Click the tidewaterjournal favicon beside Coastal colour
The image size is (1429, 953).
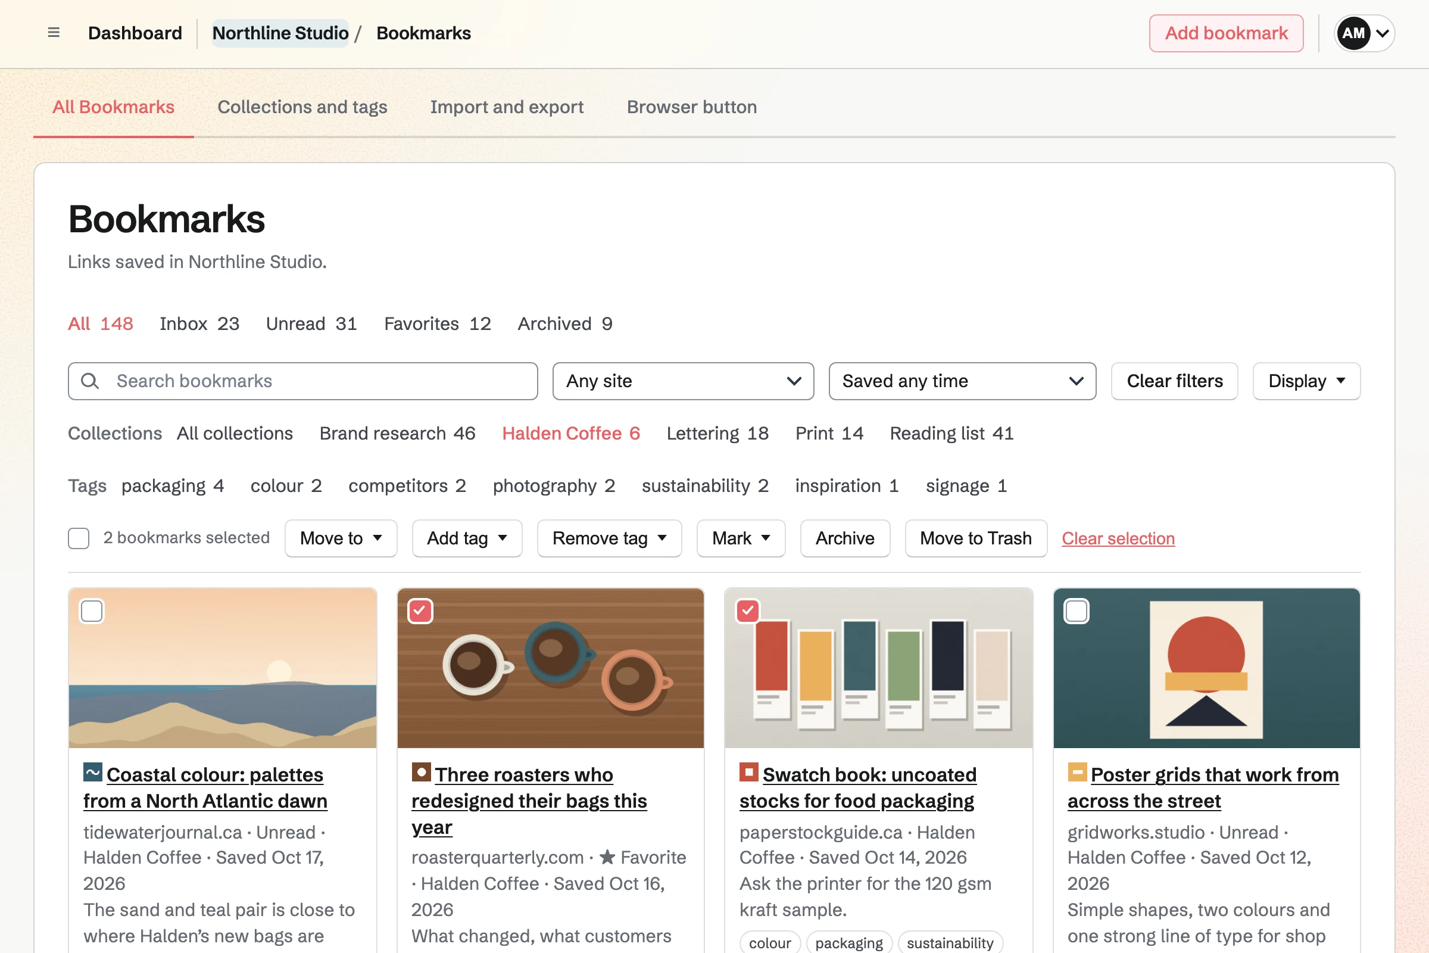(x=93, y=773)
